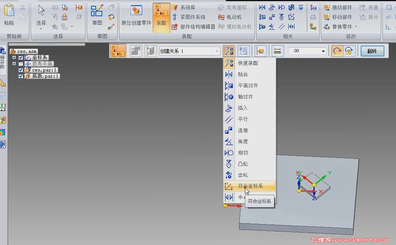Choose Insert (插入) relationship

[x=249, y=108]
